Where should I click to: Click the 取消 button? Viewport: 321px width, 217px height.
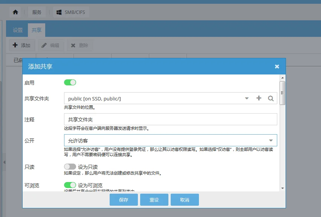tap(185, 200)
